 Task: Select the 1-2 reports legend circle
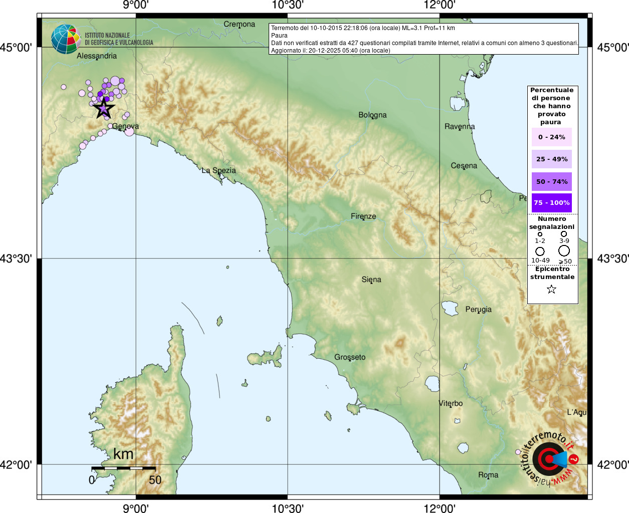coord(540,234)
